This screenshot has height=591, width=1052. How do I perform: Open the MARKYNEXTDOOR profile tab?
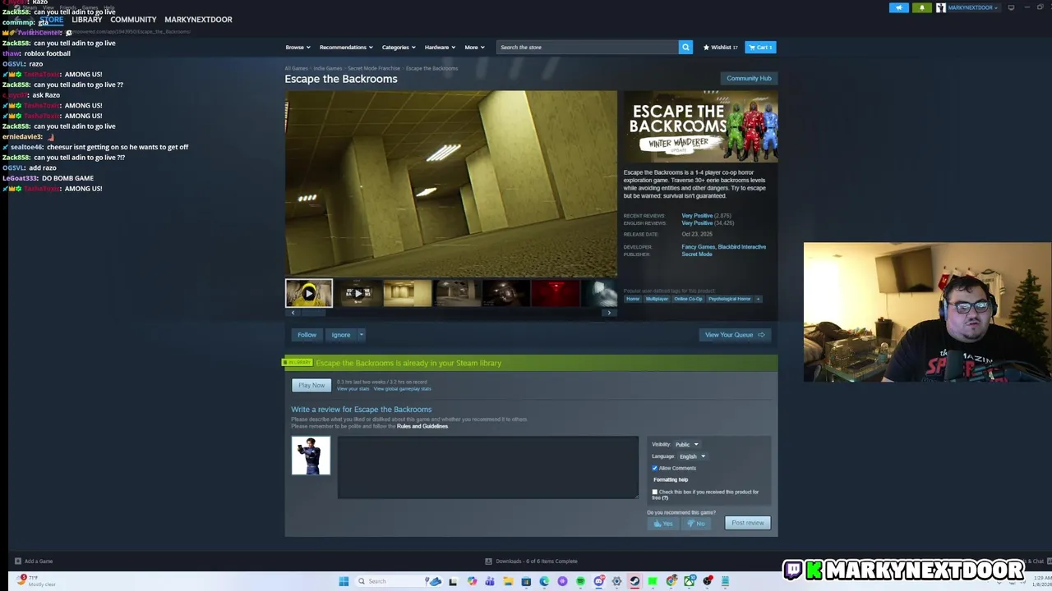(x=198, y=20)
